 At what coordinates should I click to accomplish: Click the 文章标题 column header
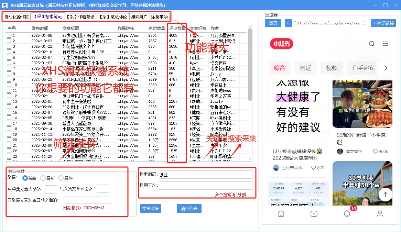click(x=71, y=29)
